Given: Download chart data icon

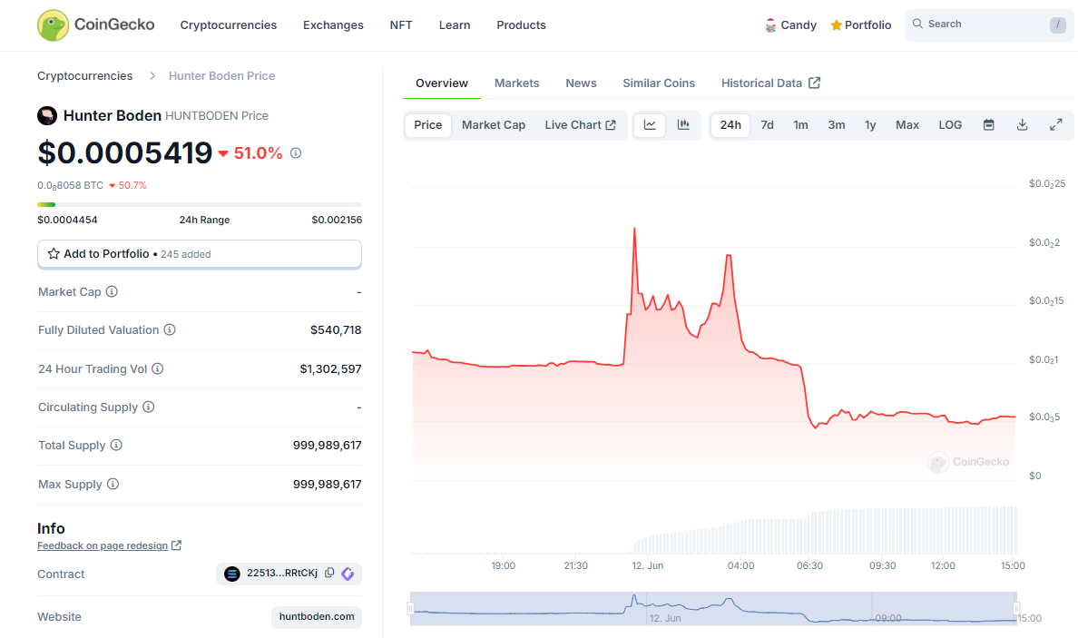Looking at the screenshot, I should 1022,125.
